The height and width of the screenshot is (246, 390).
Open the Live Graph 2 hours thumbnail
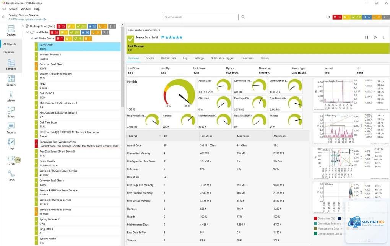[351, 94]
